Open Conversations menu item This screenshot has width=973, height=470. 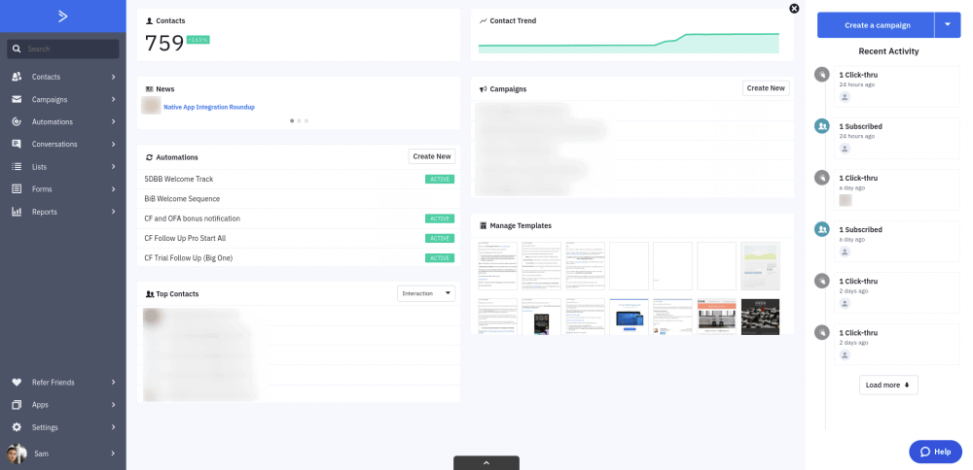[x=62, y=144]
